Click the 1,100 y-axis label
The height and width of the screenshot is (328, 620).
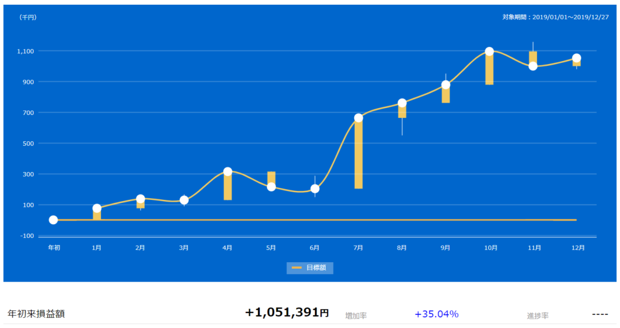pos(25,51)
